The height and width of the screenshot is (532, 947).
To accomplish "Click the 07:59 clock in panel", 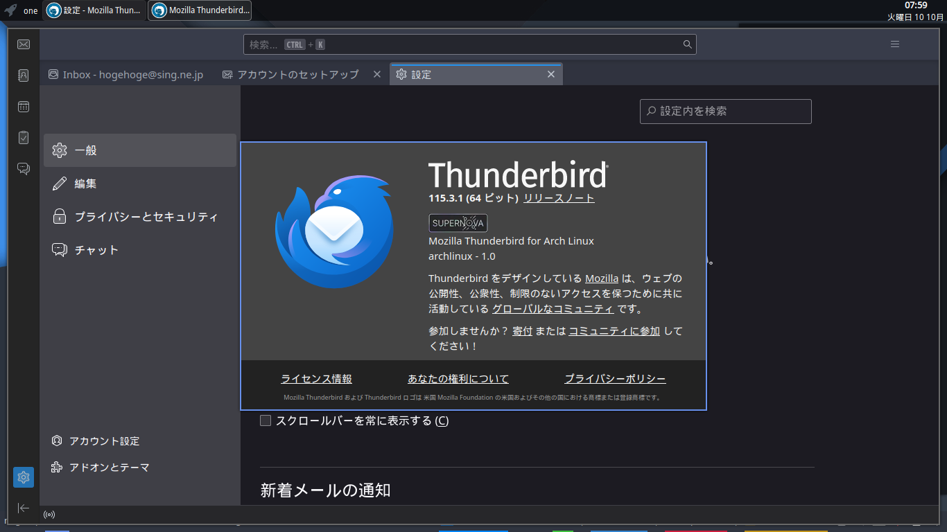I will pyautogui.click(x=916, y=6).
